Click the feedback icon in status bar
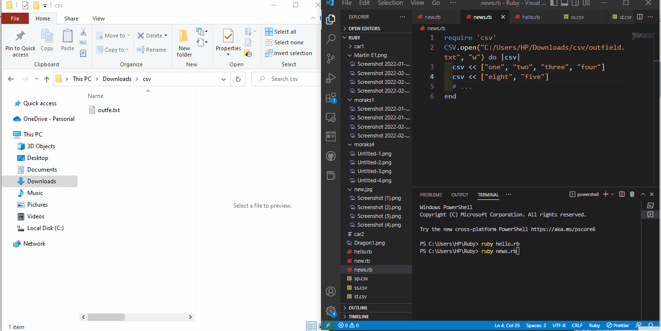661x331 pixels. [640, 325]
